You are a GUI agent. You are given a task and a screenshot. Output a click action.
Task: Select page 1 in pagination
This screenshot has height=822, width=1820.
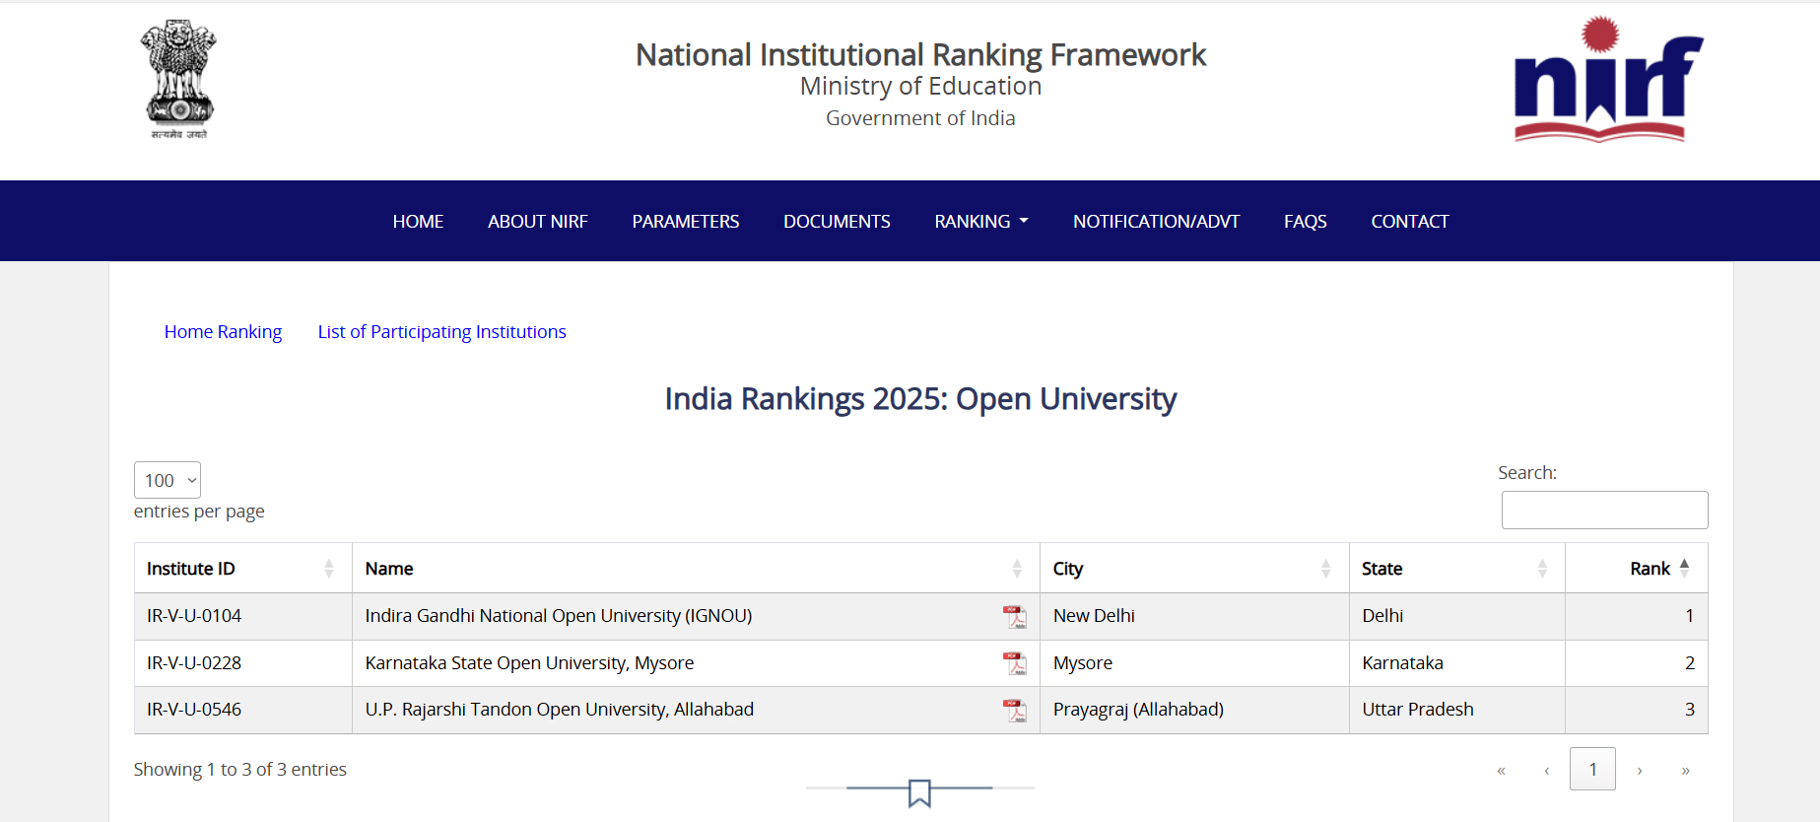pos(1592,769)
